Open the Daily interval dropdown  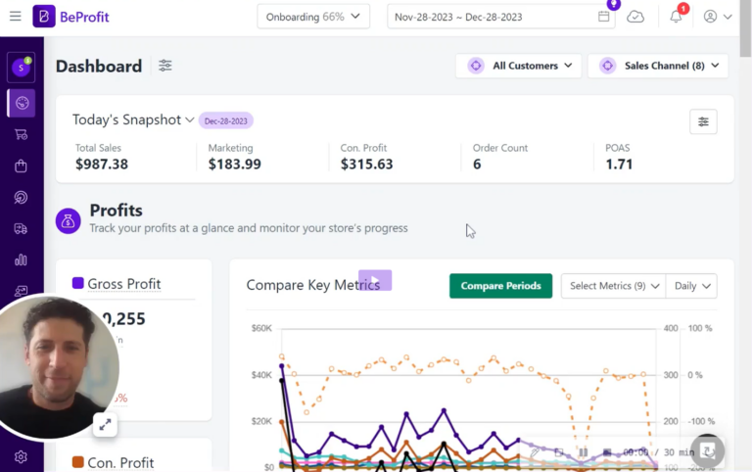point(691,286)
